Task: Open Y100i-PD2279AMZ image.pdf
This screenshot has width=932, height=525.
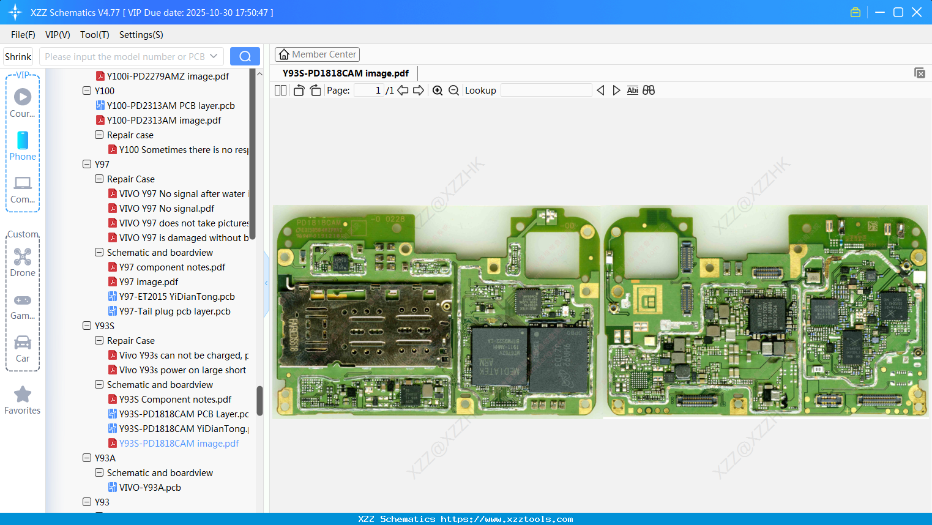Action: (162, 76)
